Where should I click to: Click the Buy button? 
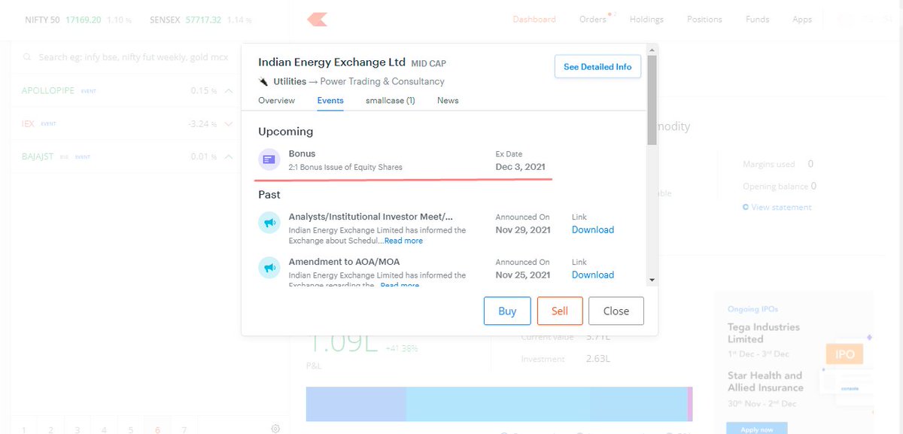click(x=507, y=311)
